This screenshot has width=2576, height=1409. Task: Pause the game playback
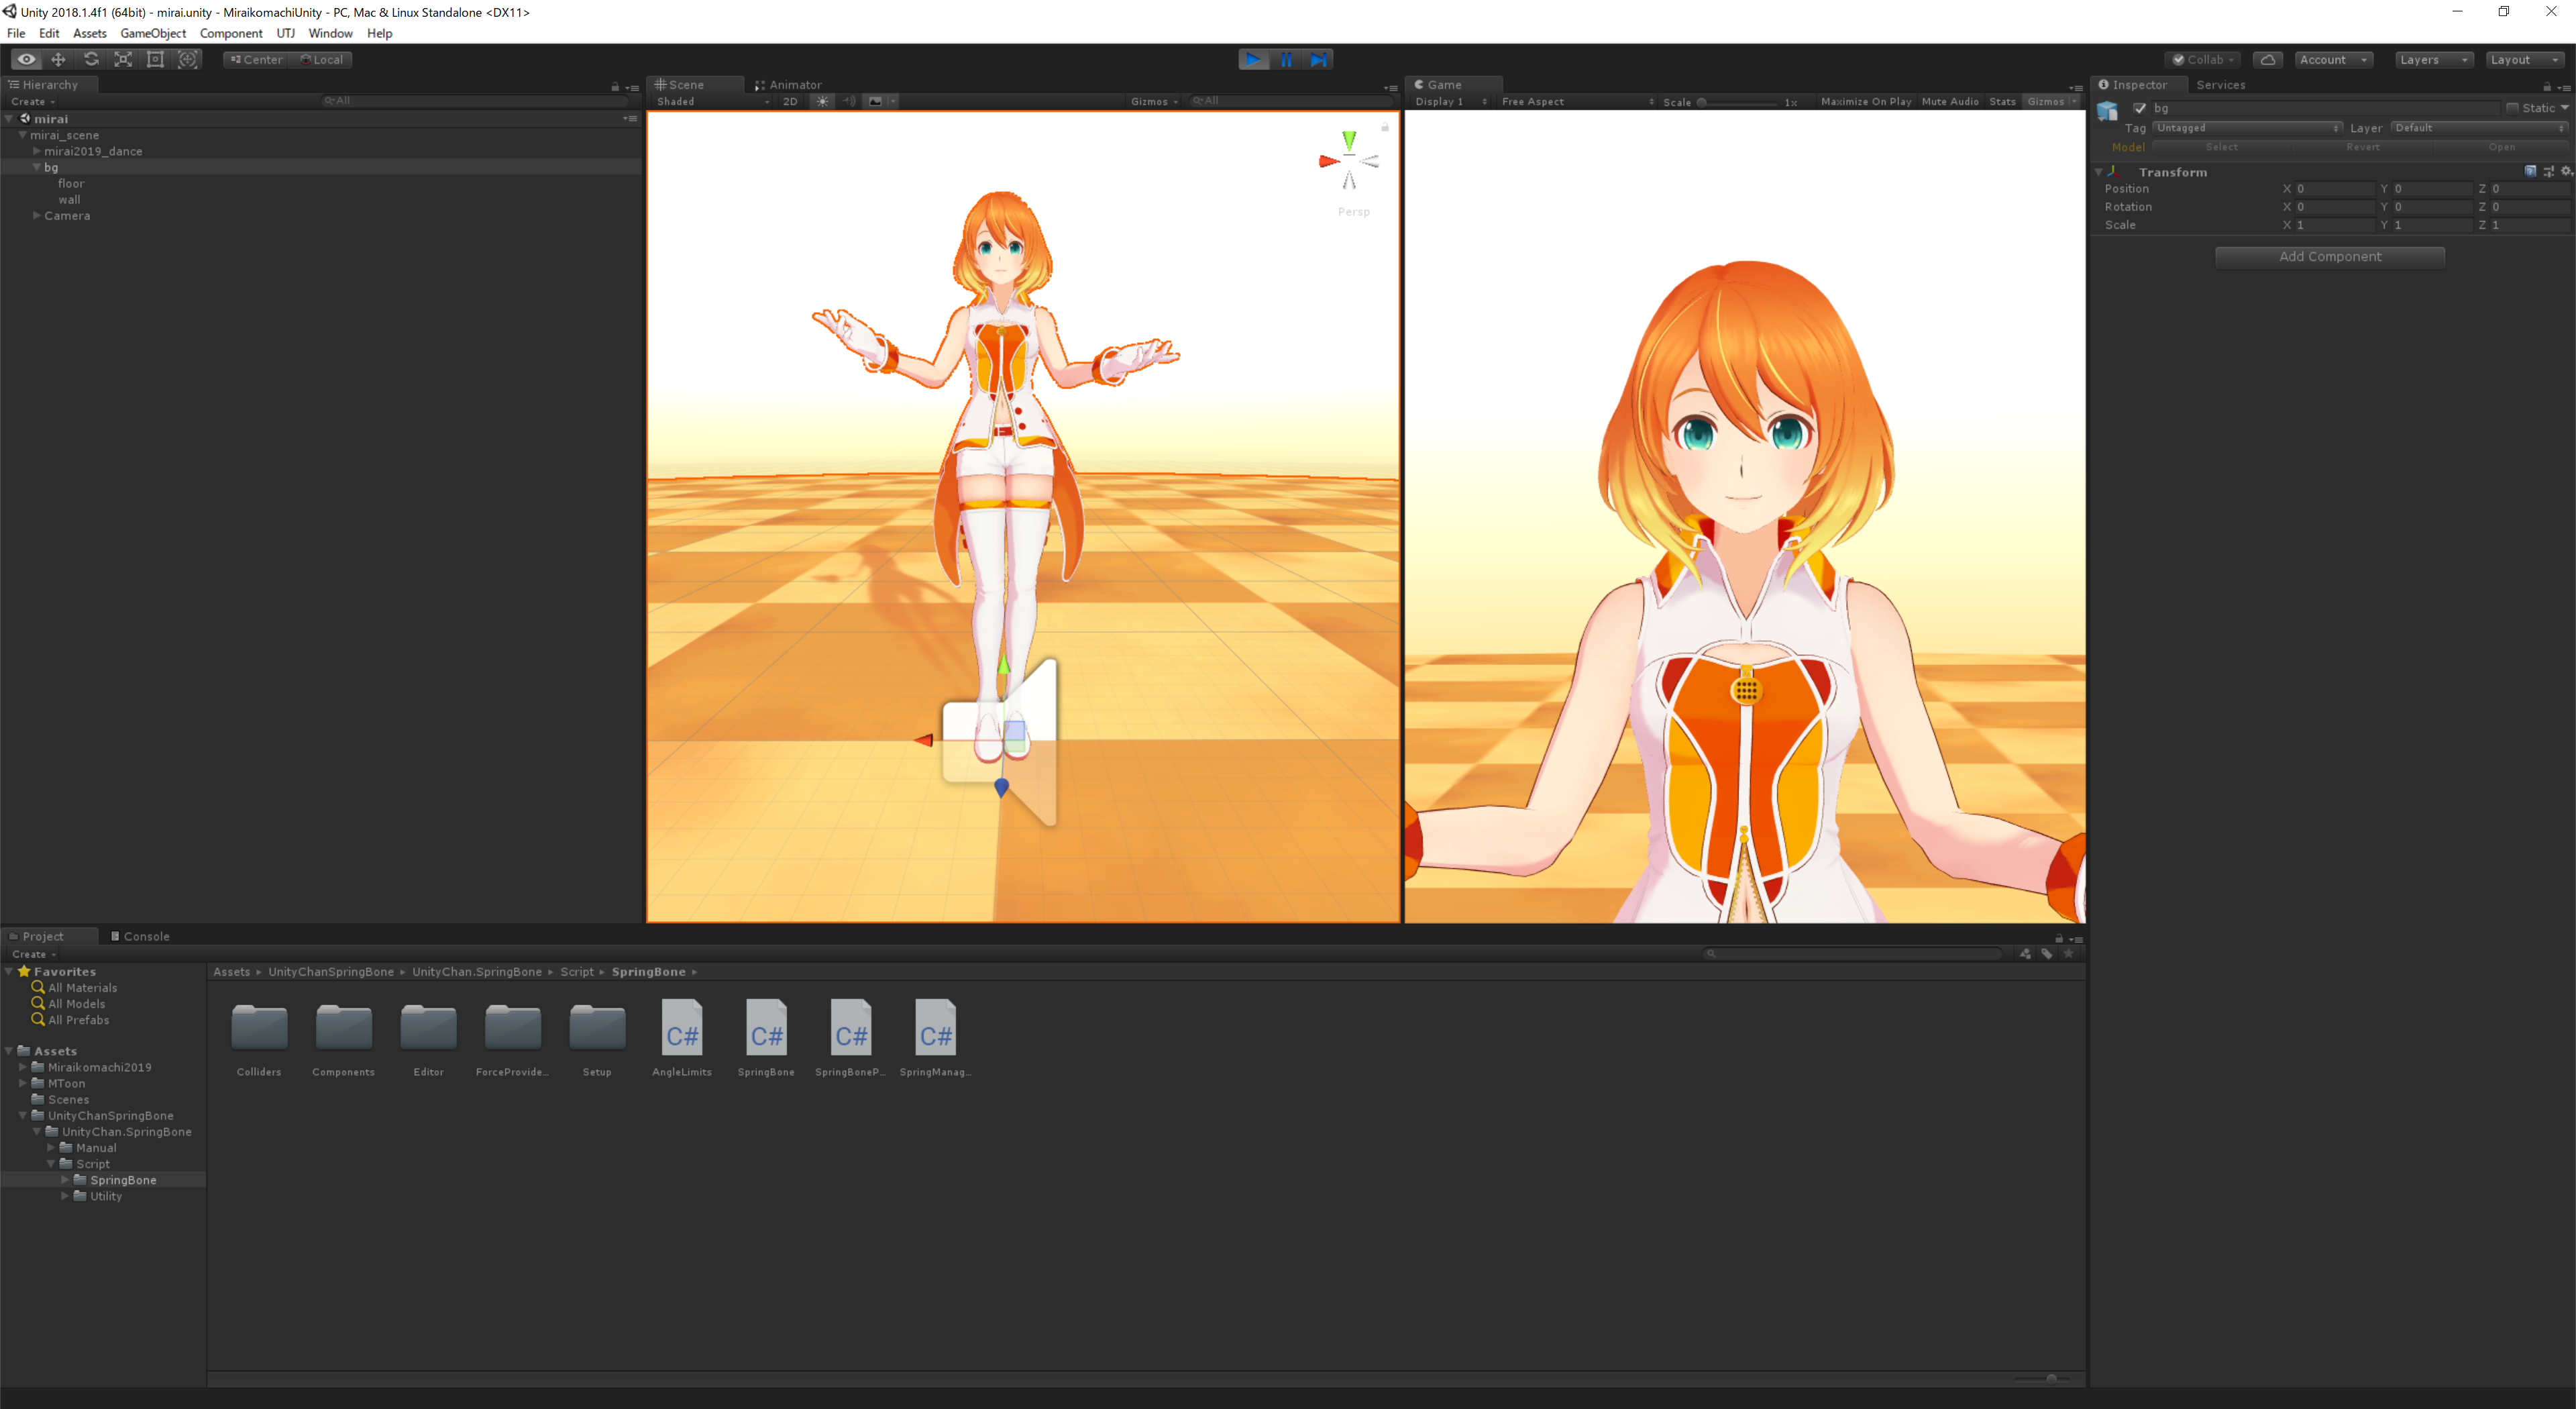tap(1286, 59)
